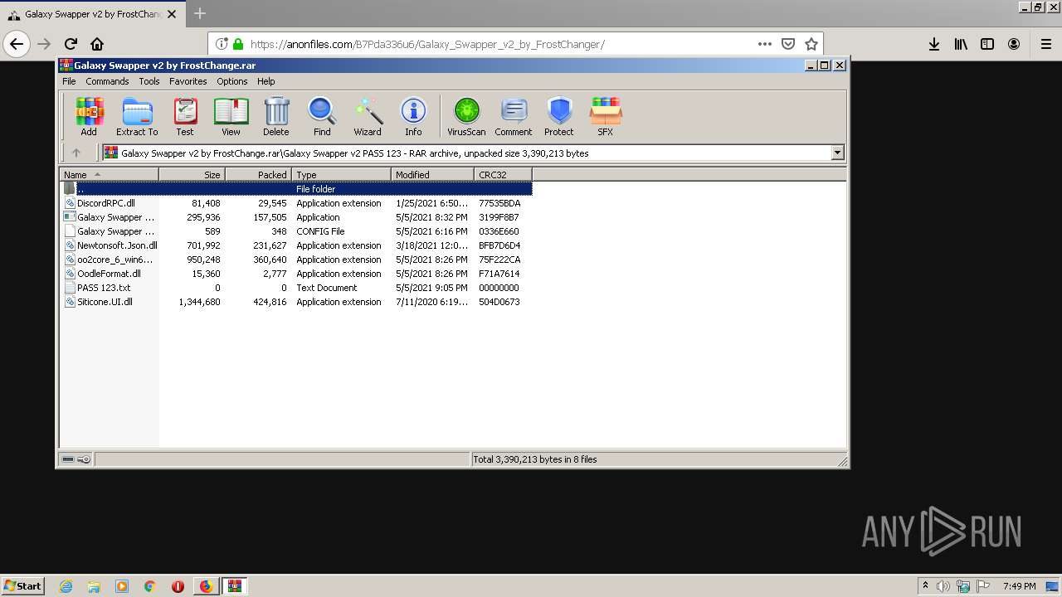Select DiscordRPC.dll file
The width and height of the screenshot is (1062, 597).
[x=296, y=203]
